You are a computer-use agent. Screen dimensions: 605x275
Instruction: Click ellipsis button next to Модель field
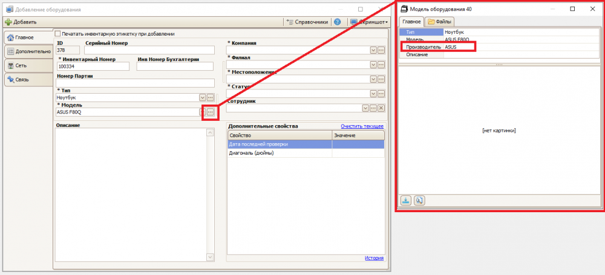point(211,112)
